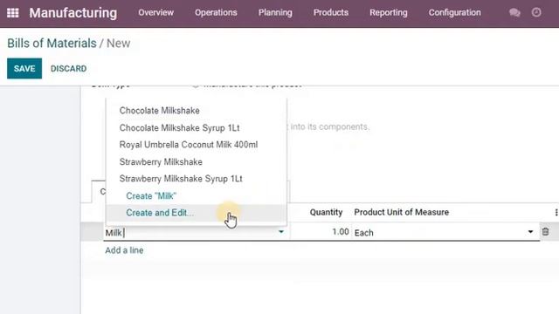
Task: Go back to Bills of Materials breadcrumb
Action: [x=52, y=44]
